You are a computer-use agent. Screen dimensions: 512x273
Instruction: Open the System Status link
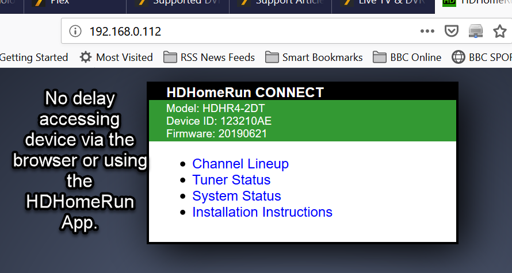(236, 196)
